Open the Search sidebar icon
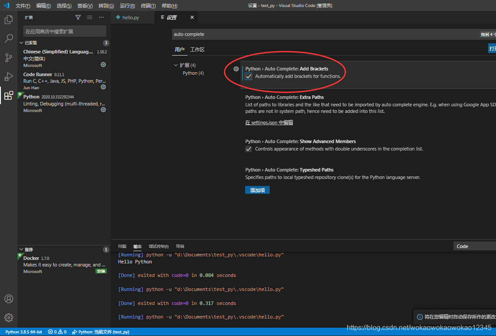496x336 pixels. coord(9,38)
